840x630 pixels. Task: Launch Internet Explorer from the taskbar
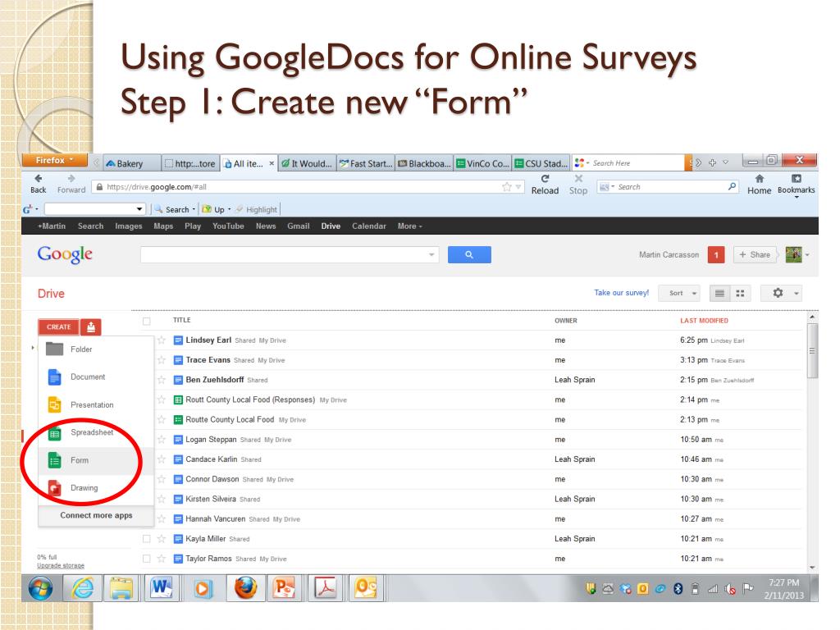click(83, 588)
